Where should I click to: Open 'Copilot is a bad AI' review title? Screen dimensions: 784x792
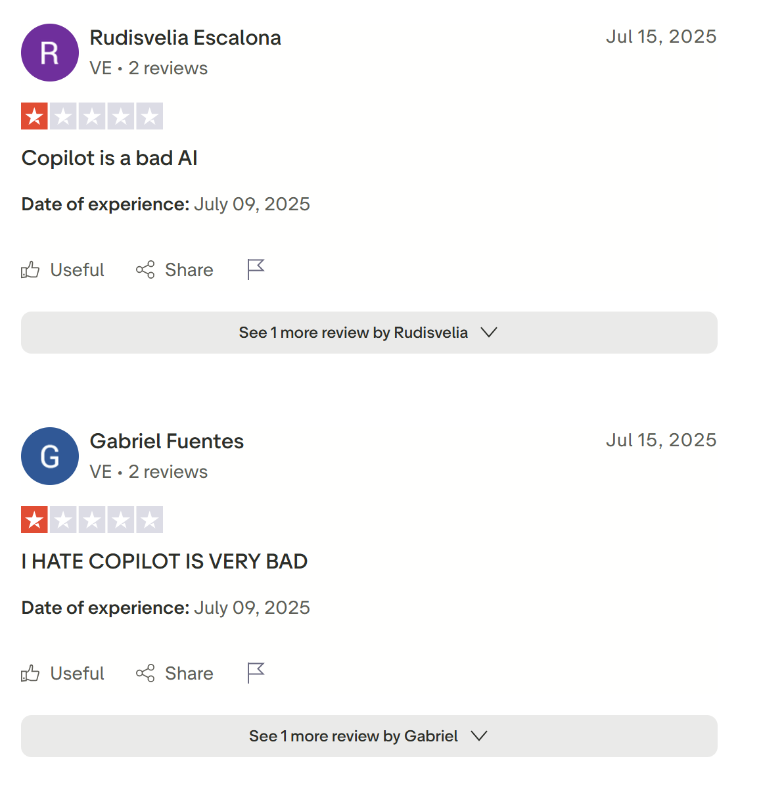[x=110, y=158]
